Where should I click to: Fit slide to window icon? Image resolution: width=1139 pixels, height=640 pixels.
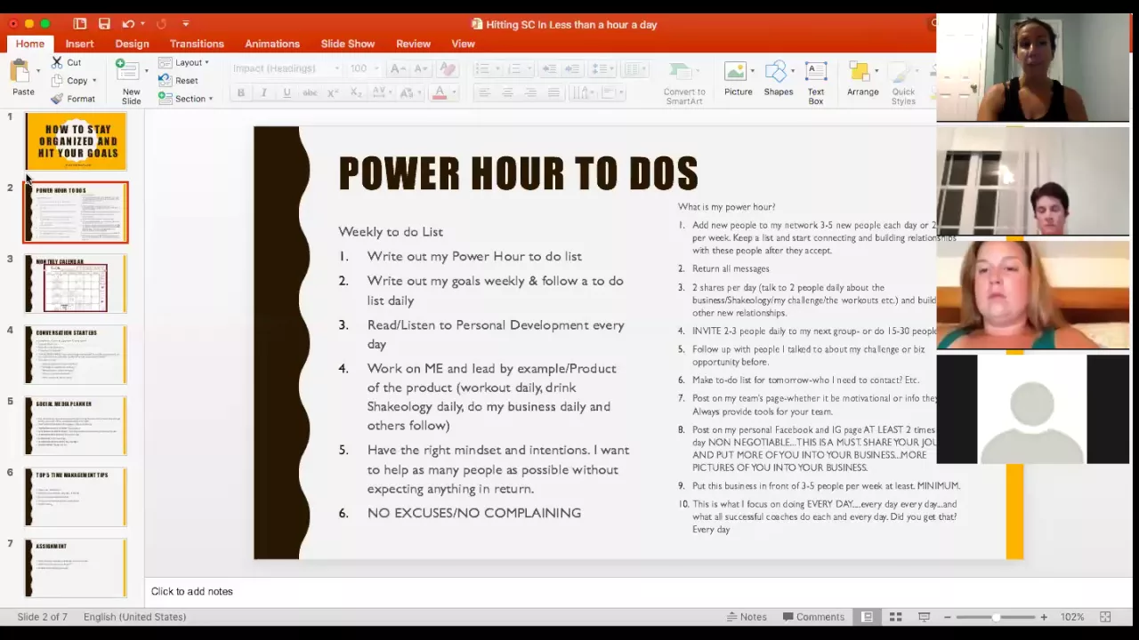[x=1105, y=617]
